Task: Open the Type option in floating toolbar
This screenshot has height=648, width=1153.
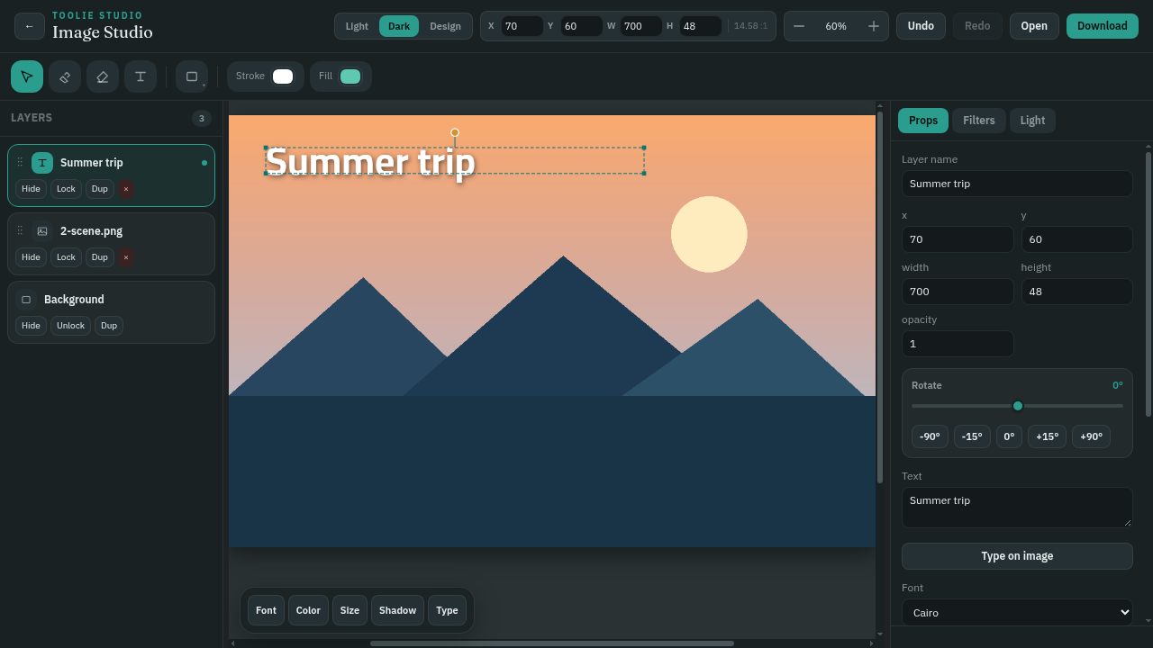Action: [x=447, y=610]
